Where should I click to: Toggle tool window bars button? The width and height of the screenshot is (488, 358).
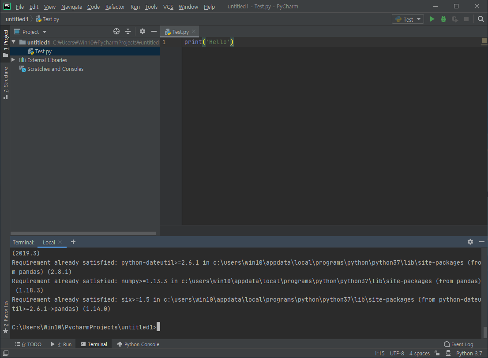6,353
